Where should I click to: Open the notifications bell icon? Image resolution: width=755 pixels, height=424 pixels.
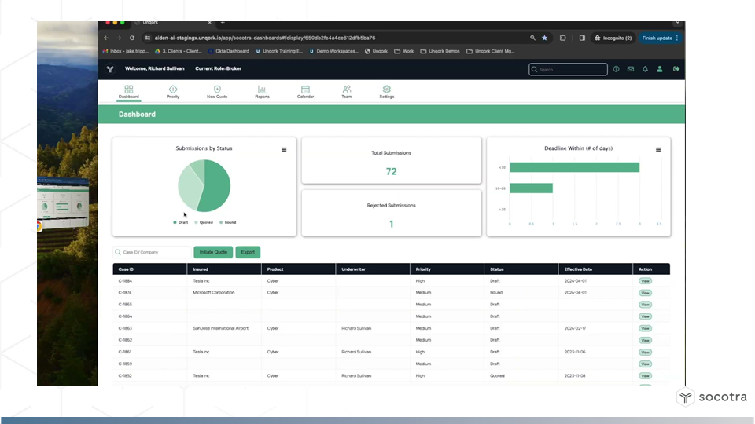pyautogui.click(x=645, y=69)
